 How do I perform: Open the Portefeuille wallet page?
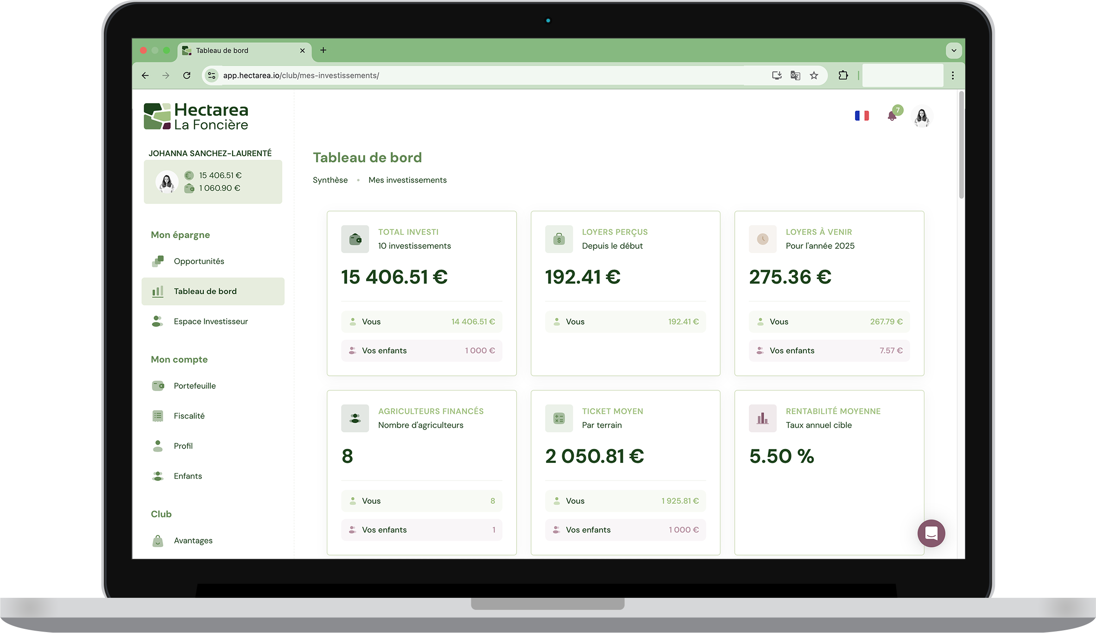coord(195,386)
